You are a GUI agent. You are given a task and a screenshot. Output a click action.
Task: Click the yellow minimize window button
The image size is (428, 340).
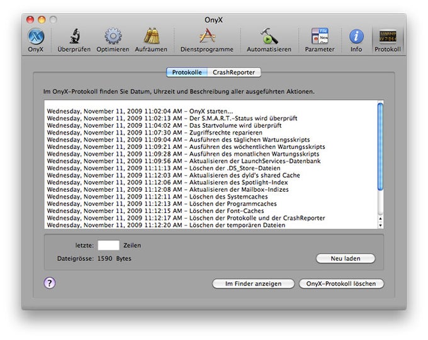coord(42,19)
